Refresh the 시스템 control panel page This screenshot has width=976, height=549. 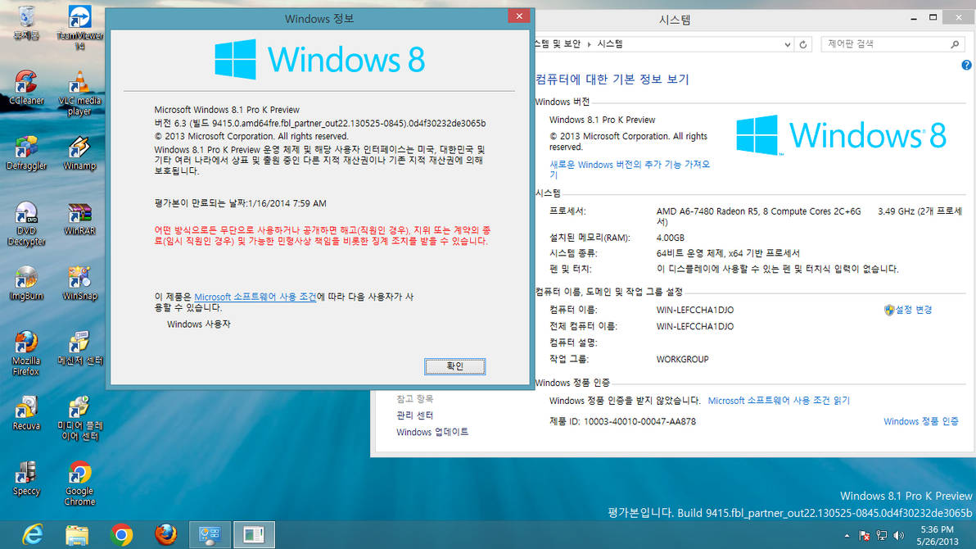(803, 44)
